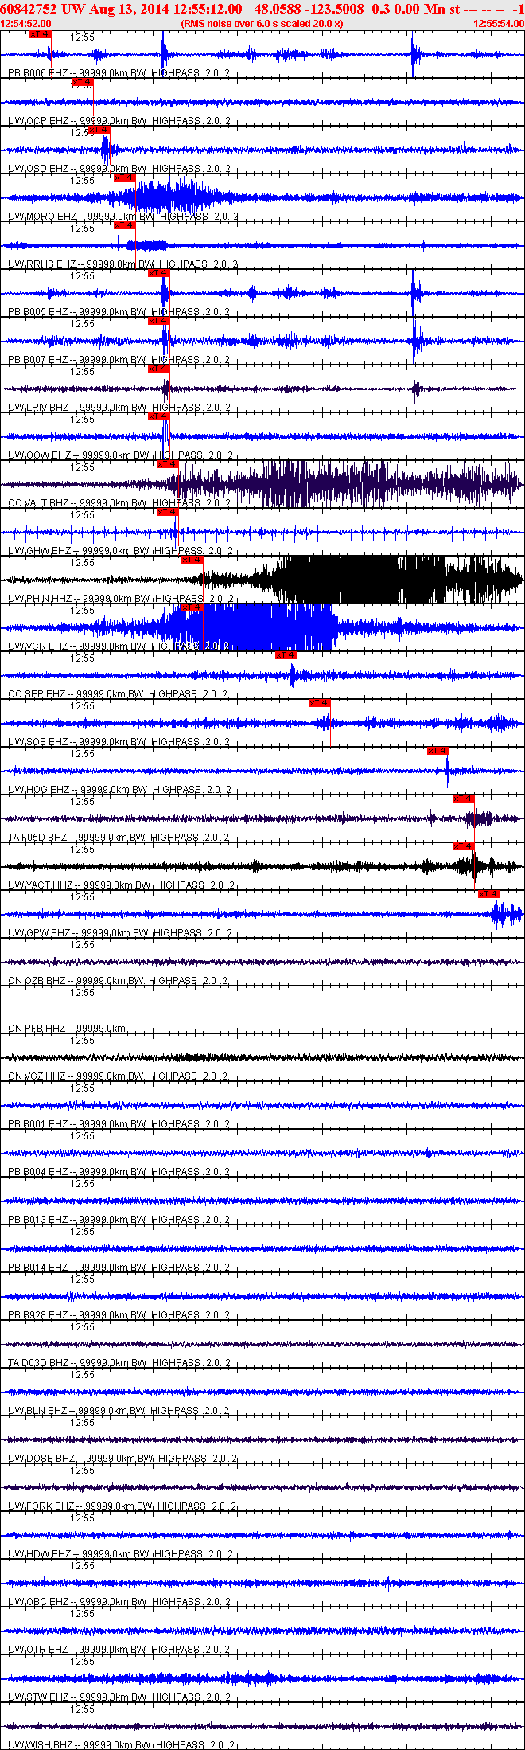Click the red pick flag on UW OCP trace
Screen dimensions: 525x1750
pos(83,82)
